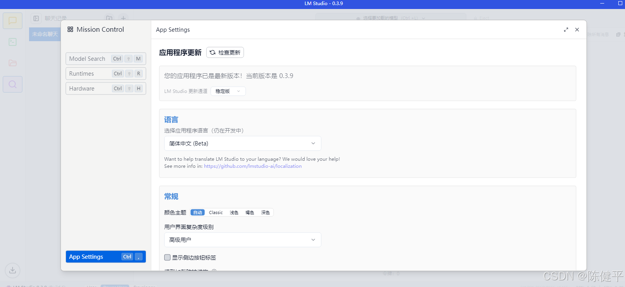Click the version message ending in 0.3.9
The image size is (625, 287).
[229, 76]
